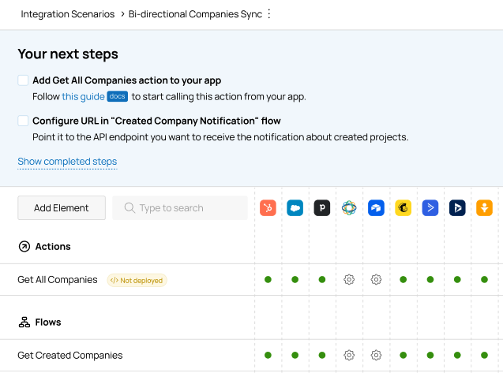The width and height of the screenshot is (503, 373).
Task: Open first gear in Get All Companies row
Action: pos(349,279)
